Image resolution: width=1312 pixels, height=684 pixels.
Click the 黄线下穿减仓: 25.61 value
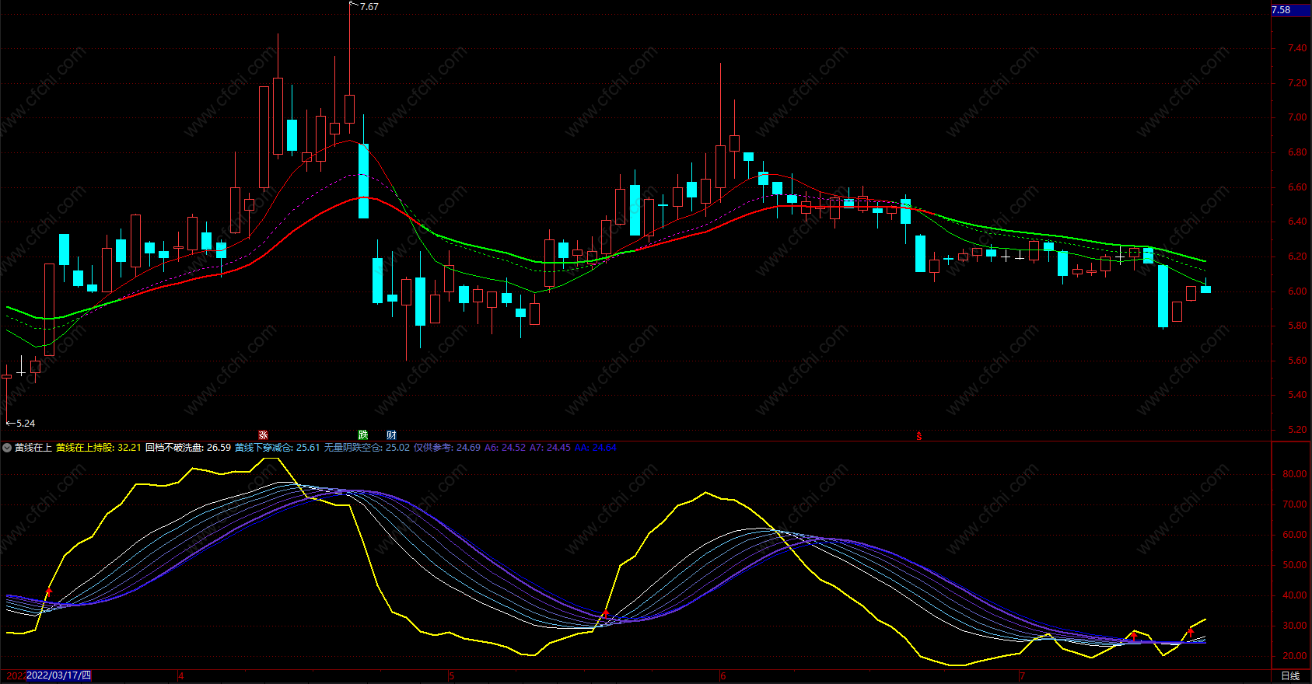278,448
